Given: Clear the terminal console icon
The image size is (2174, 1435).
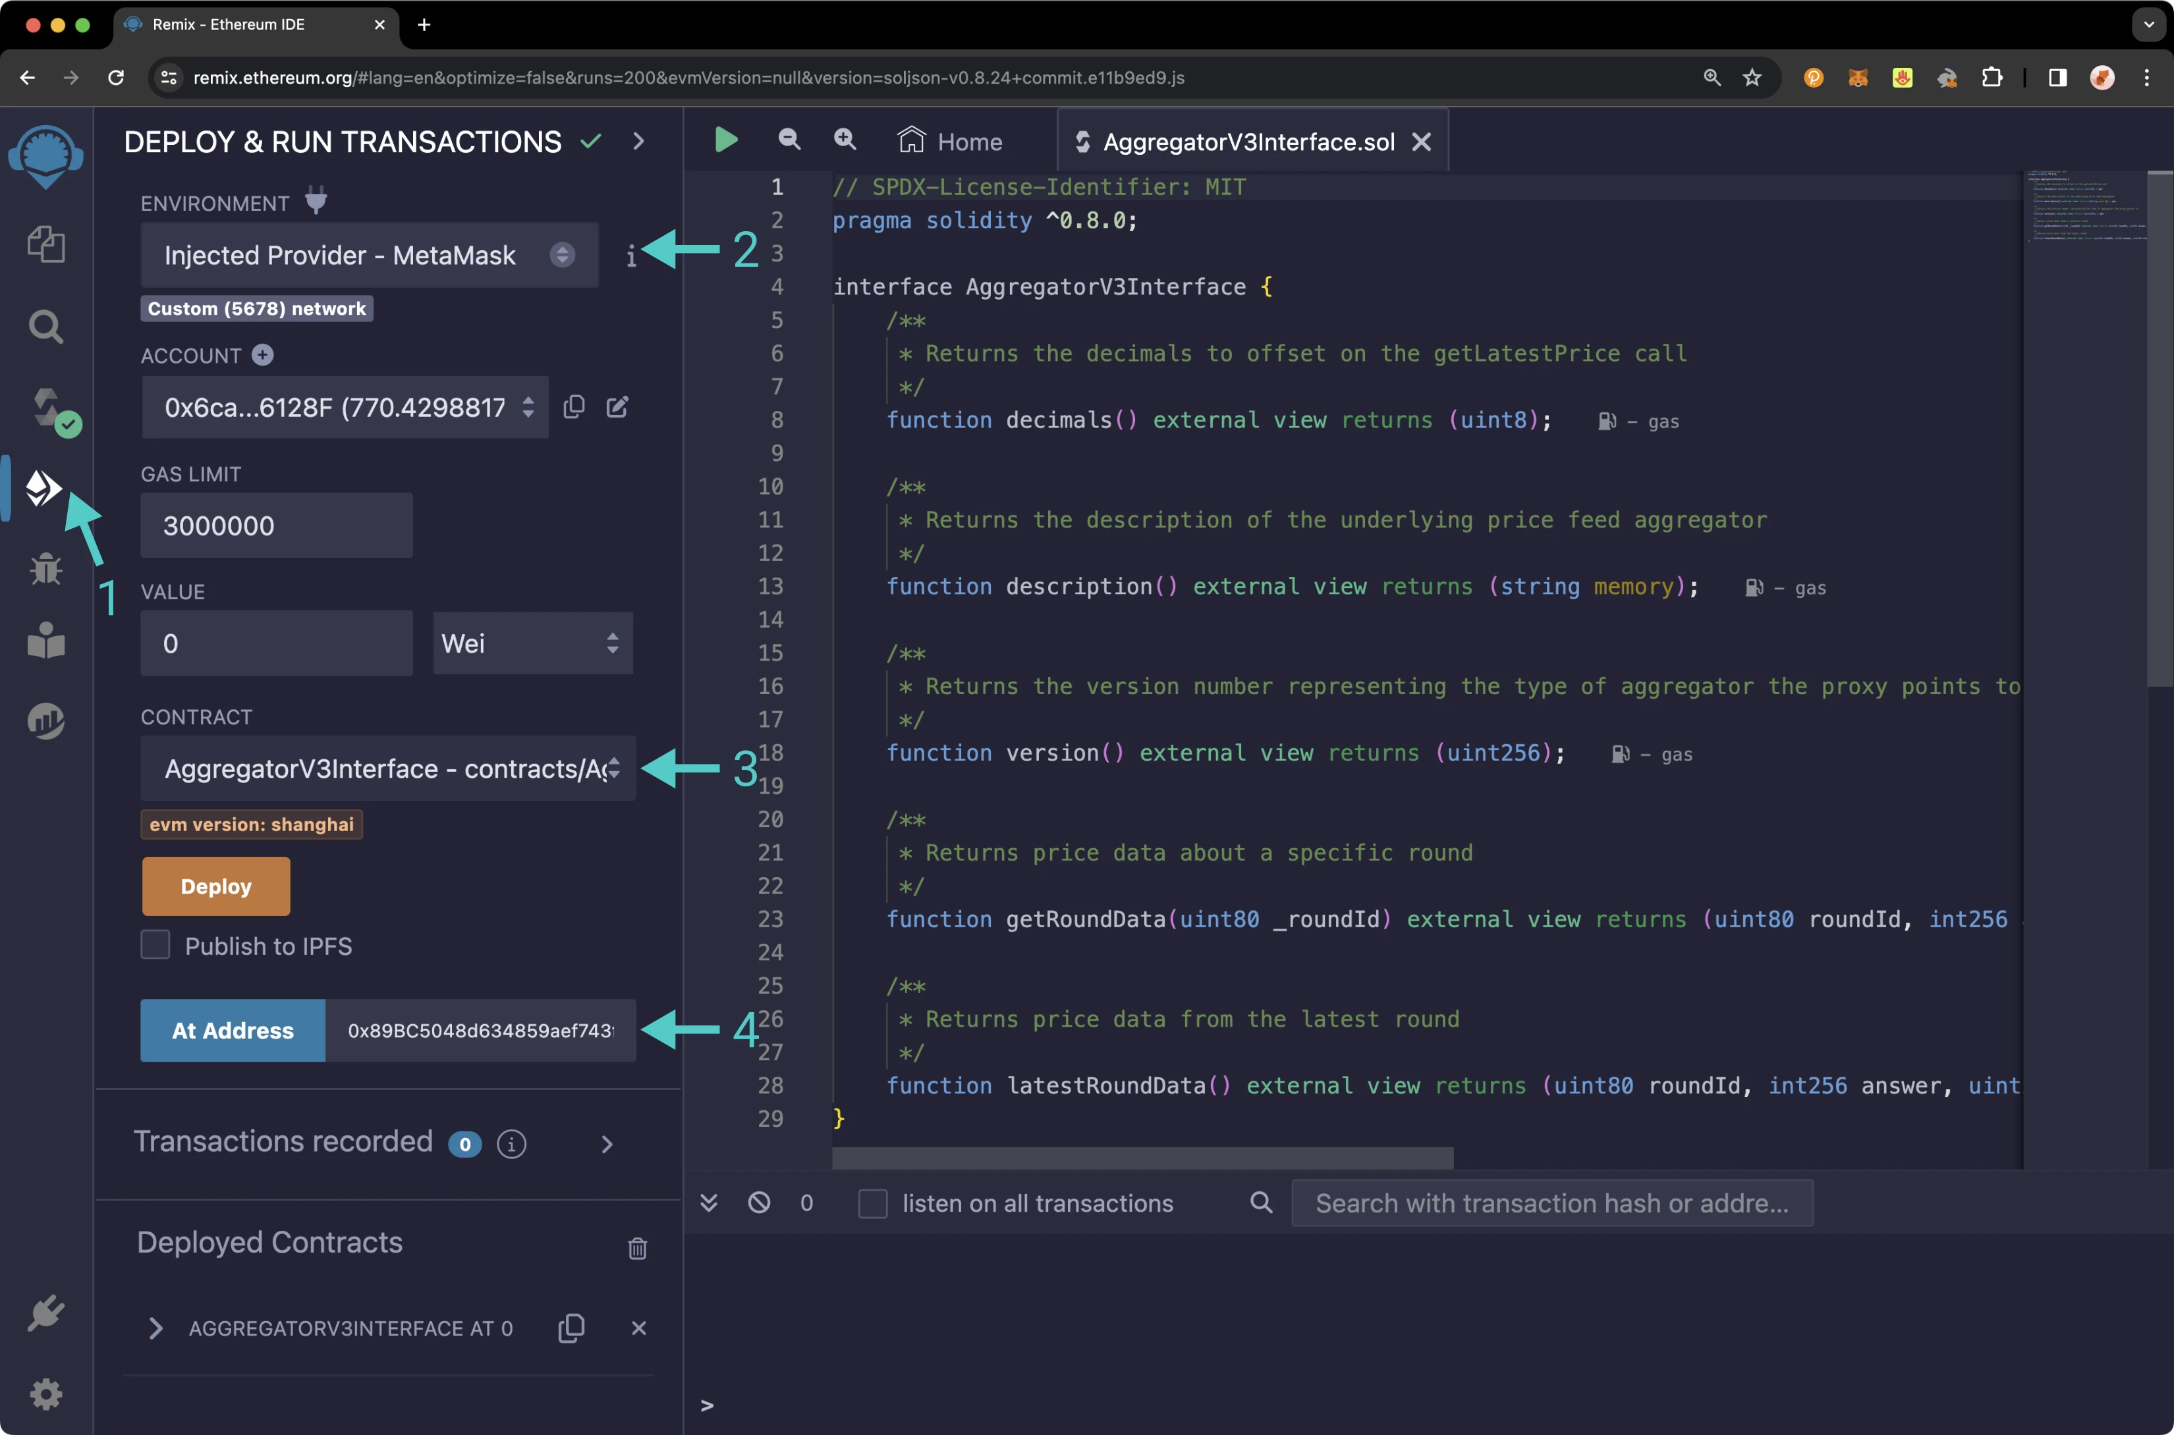Looking at the screenshot, I should (x=759, y=1203).
